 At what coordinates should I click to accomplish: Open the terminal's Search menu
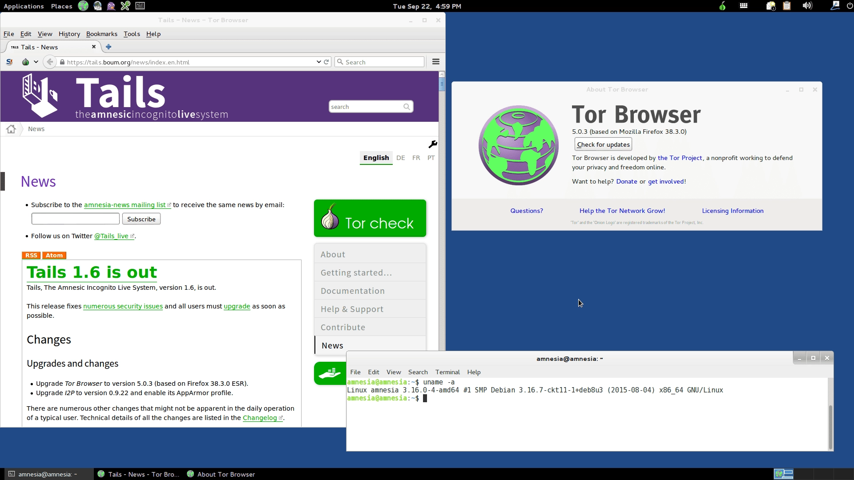(x=418, y=372)
